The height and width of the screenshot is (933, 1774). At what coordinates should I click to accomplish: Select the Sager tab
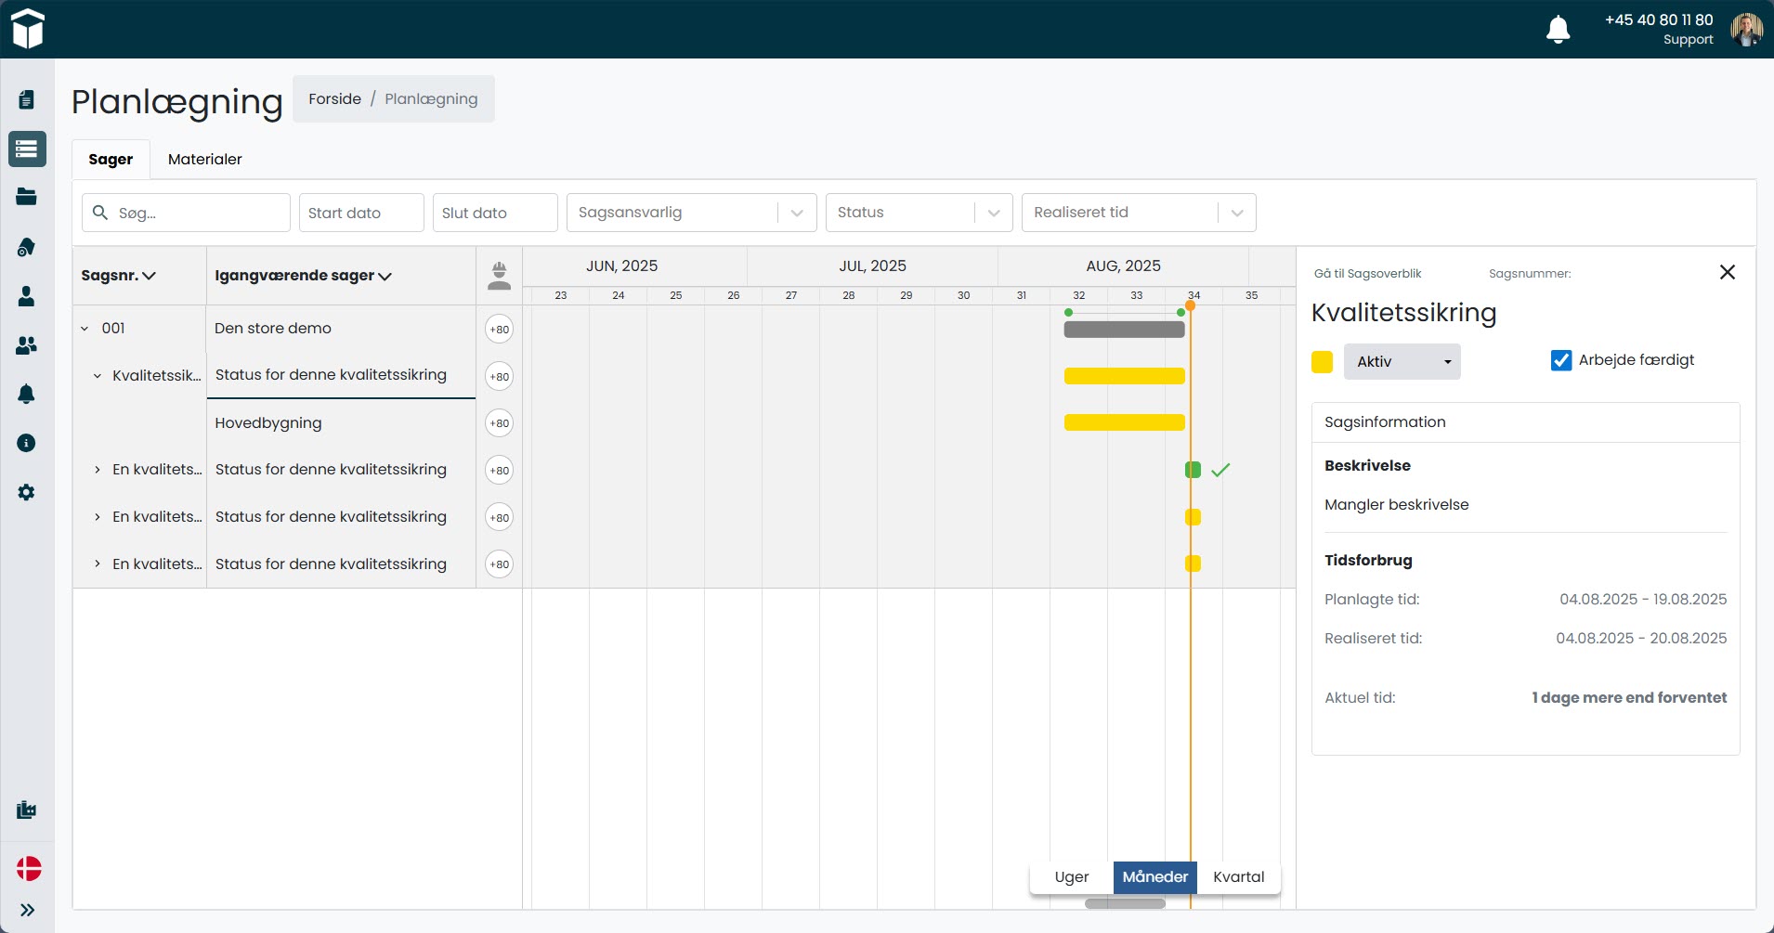pos(111,160)
